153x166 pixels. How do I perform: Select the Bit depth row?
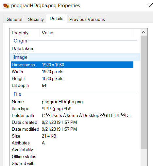[72, 85]
